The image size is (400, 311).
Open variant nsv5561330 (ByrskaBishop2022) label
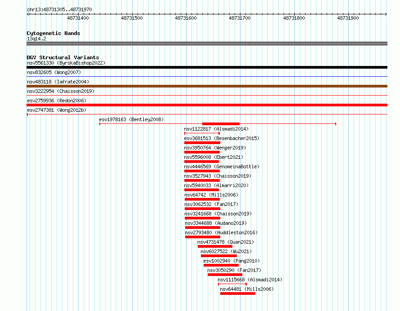click(66, 63)
